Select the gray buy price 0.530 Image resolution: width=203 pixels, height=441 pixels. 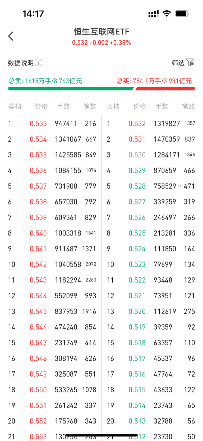(x=137, y=155)
